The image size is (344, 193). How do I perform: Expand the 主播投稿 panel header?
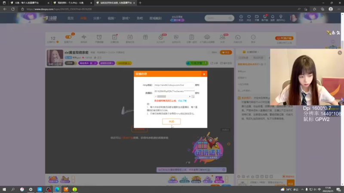click(251, 52)
